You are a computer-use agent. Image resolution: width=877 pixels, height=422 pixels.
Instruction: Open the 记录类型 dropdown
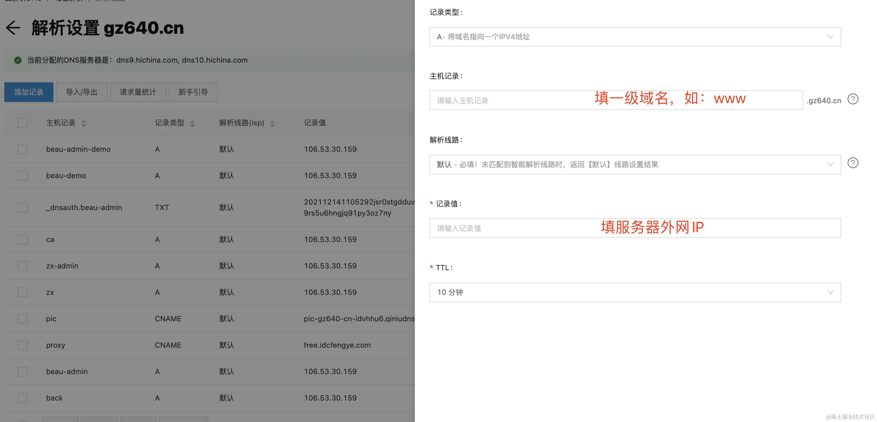635,37
